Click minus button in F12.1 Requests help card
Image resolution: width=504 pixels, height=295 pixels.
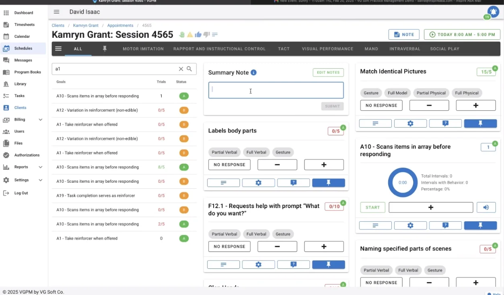(277, 246)
